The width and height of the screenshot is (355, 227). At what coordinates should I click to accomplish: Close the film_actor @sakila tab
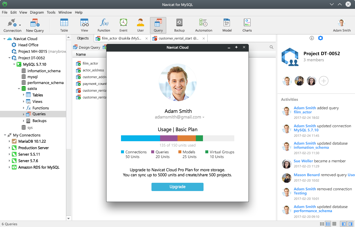pos(146,38)
